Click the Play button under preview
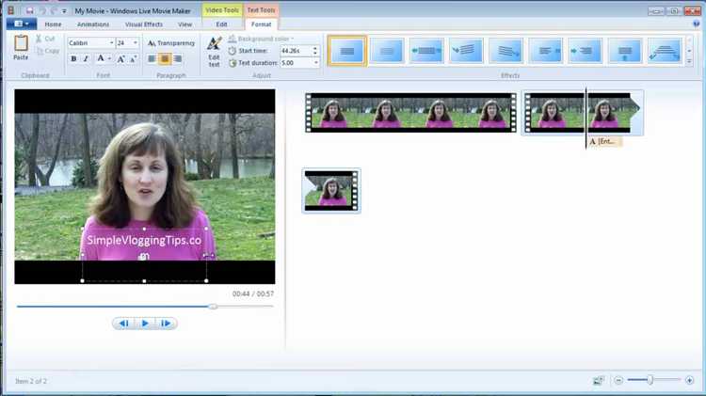Viewport: 706px width, 396px height. (x=145, y=323)
